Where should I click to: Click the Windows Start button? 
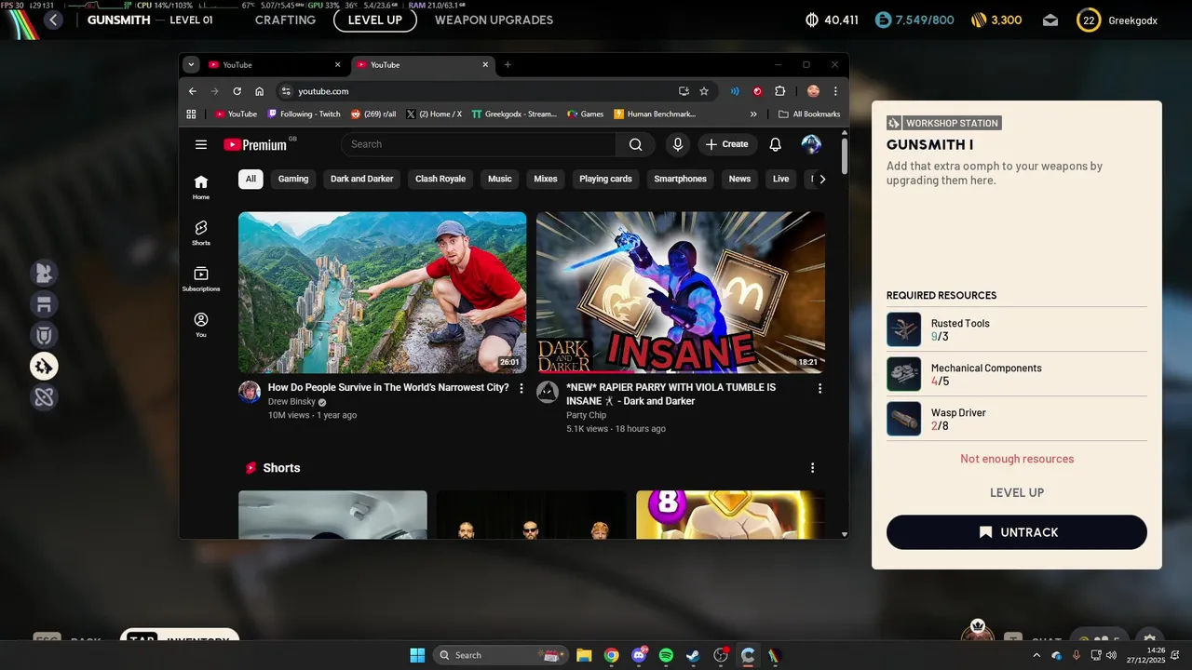(417, 655)
